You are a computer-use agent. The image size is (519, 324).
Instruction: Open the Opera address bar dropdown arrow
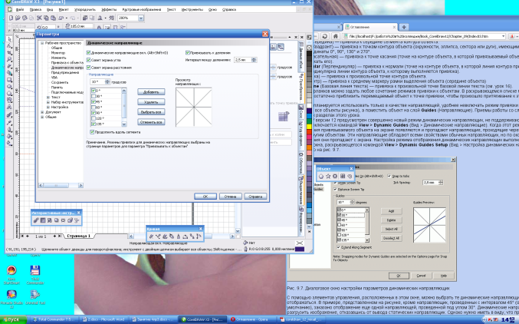tap(504, 36)
